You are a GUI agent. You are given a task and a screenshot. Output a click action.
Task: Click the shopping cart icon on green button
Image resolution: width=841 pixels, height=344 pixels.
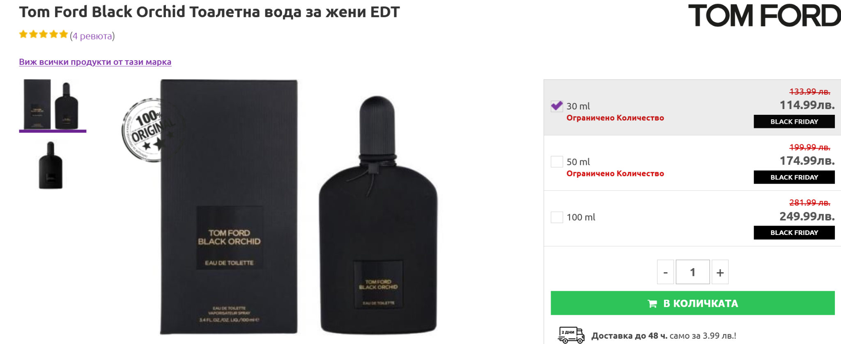click(652, 304)
